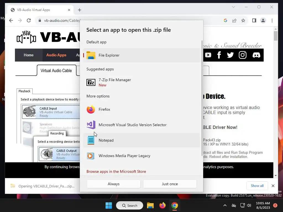Select 7-Zip File Manager option
This screenshot has width=283, height=212.
pyautogui.click(x=141, y=82)
